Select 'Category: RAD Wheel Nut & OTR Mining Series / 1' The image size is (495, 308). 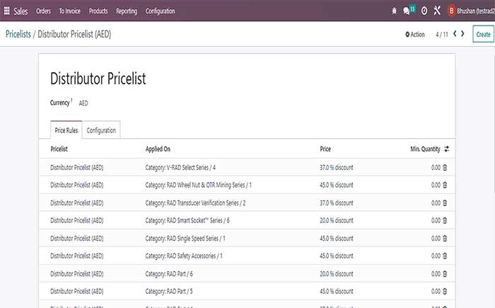pos(198,185)
